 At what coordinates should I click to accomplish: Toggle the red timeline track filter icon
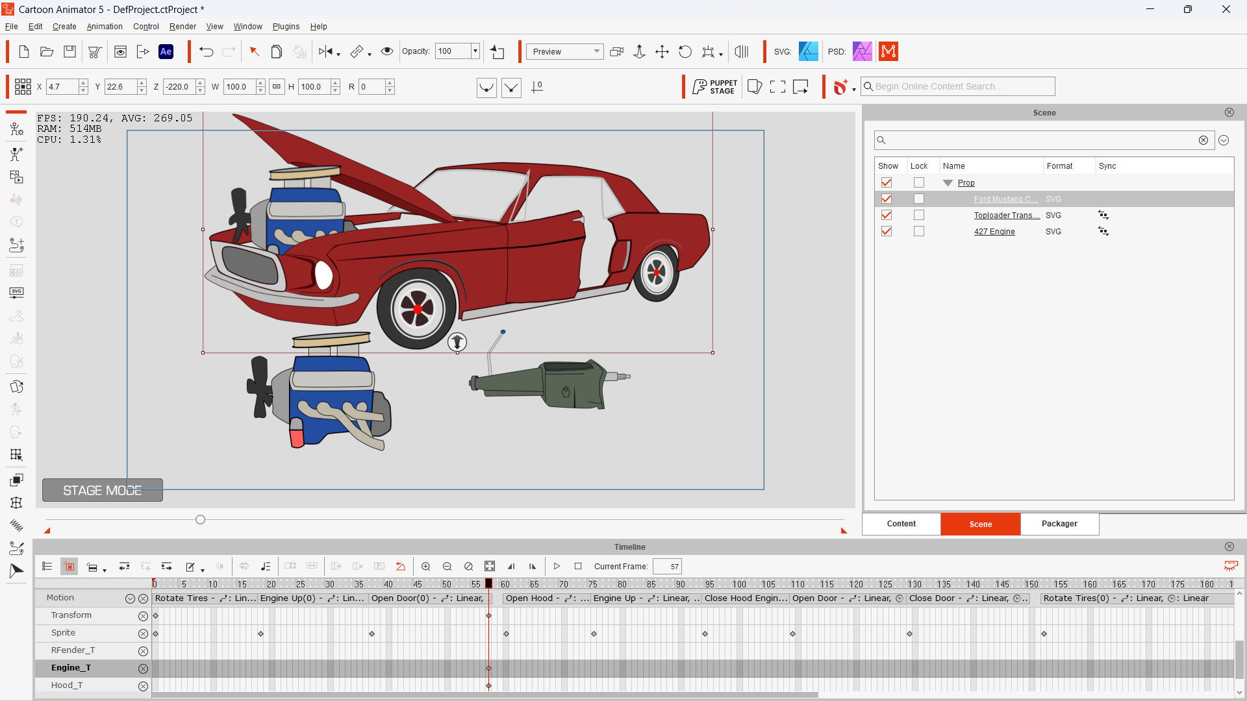69,567
